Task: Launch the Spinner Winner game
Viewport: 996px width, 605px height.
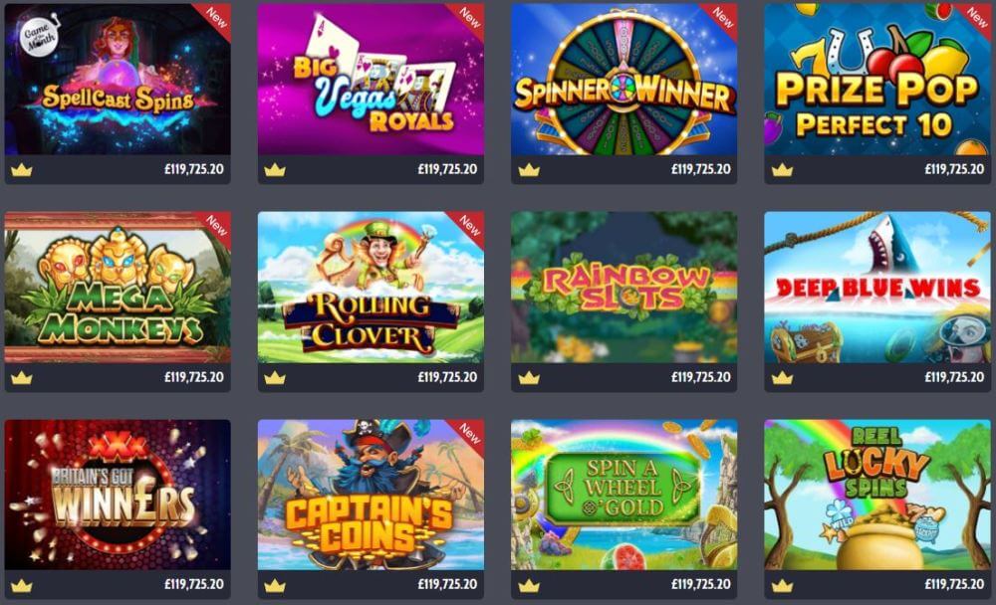Action: point(623,80)
